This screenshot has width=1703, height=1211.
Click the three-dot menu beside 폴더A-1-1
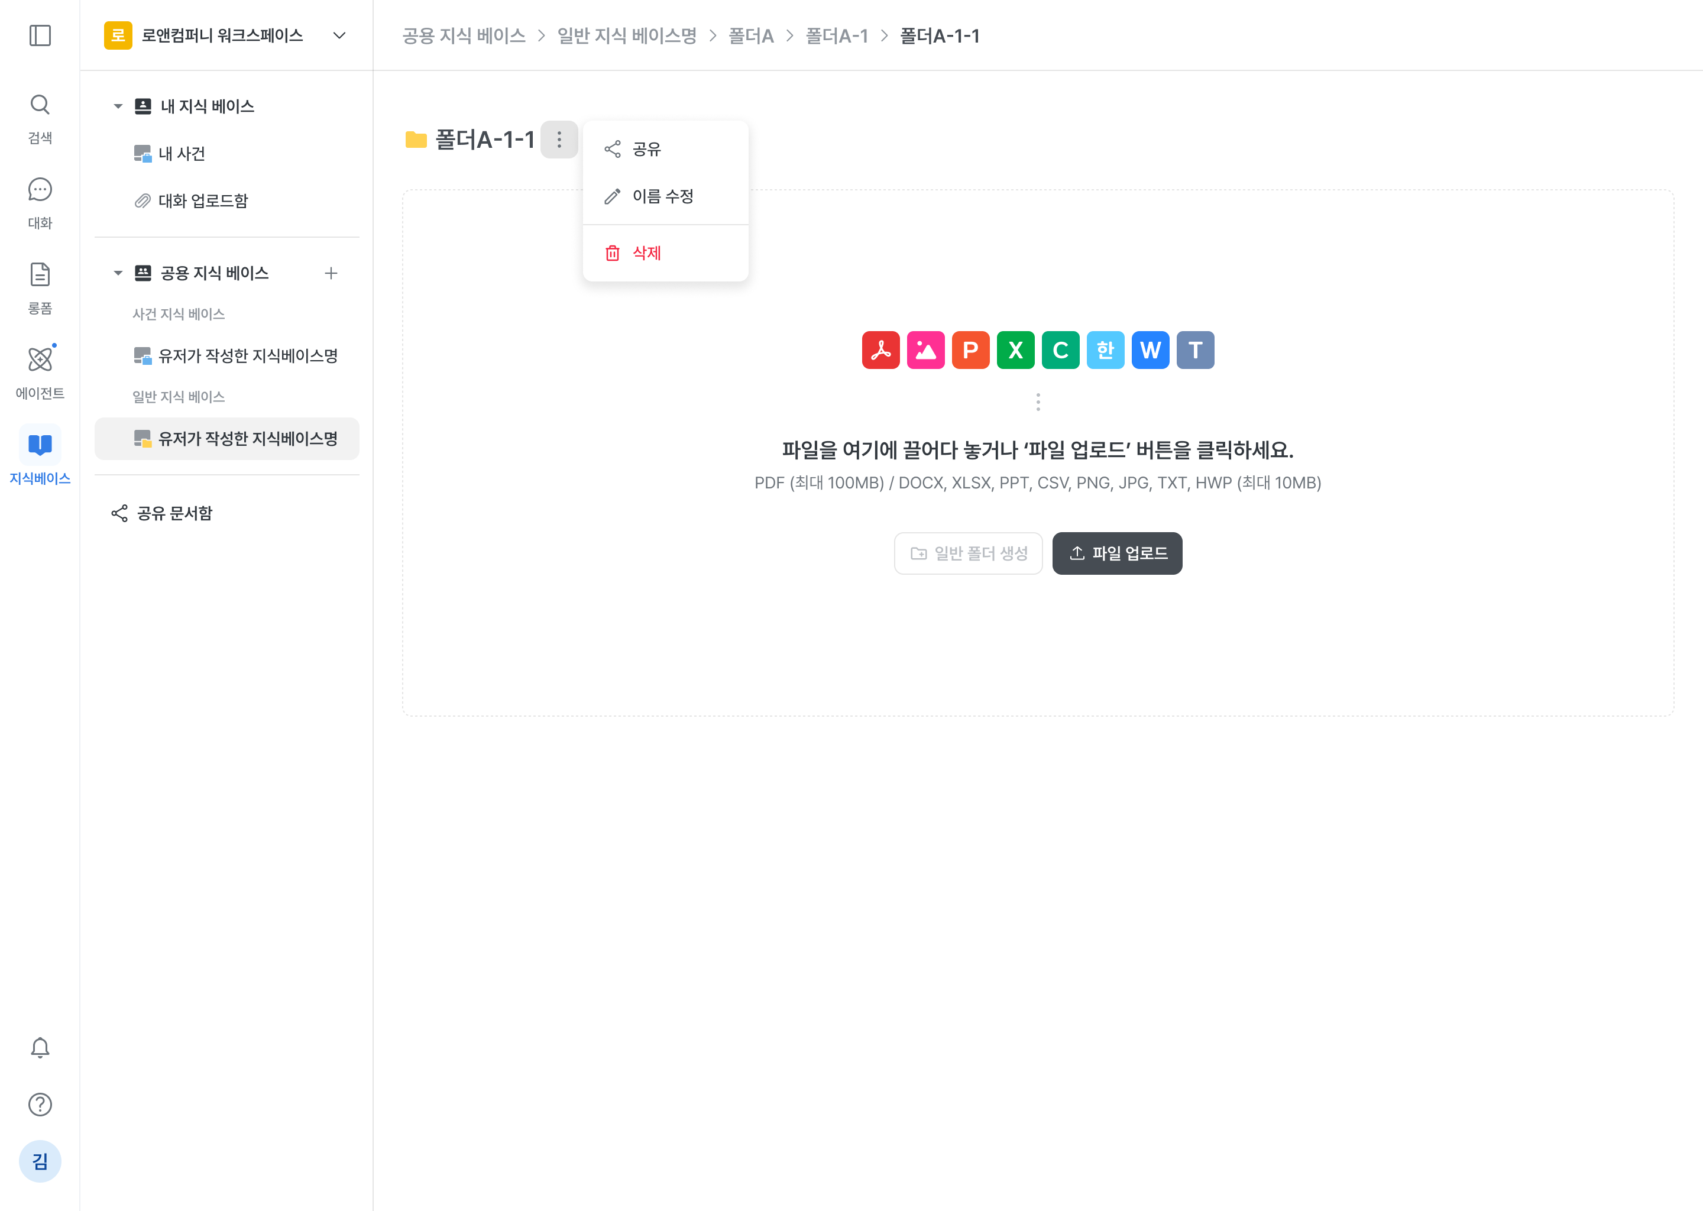[x=559, y=140]
